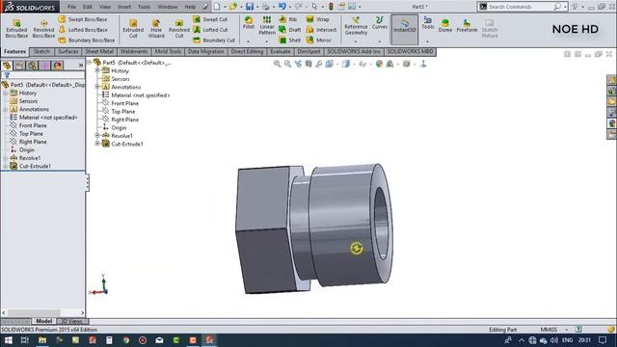617x347 pixels.
Task: Open the DisplayManager tab icon
Action: [58, 66]
